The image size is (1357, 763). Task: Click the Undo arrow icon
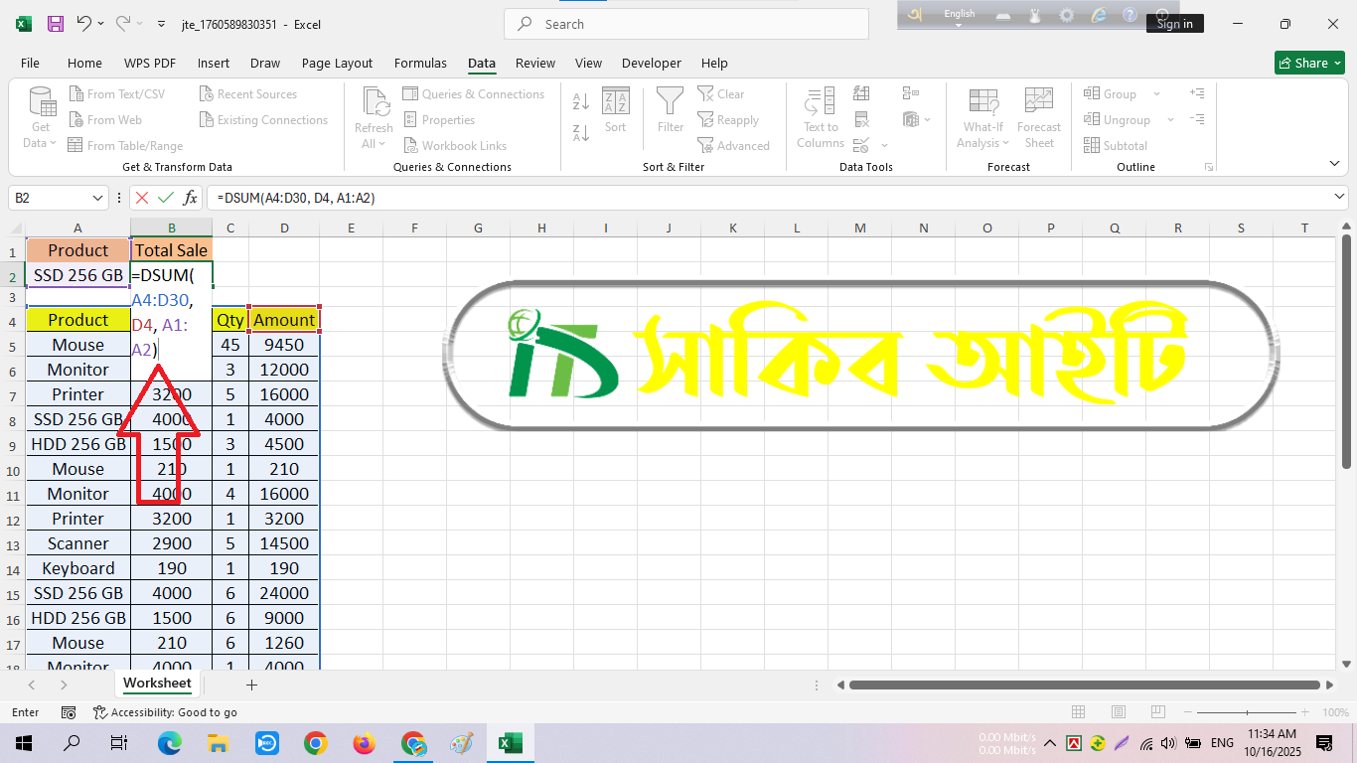click(x=84, y=24)
